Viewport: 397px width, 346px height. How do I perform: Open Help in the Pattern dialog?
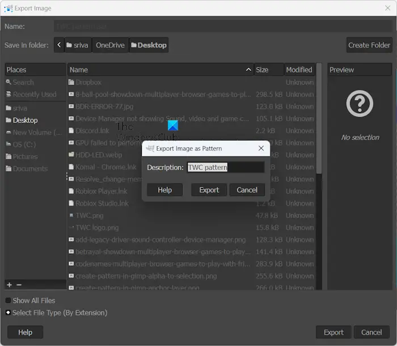pos(164,190)
